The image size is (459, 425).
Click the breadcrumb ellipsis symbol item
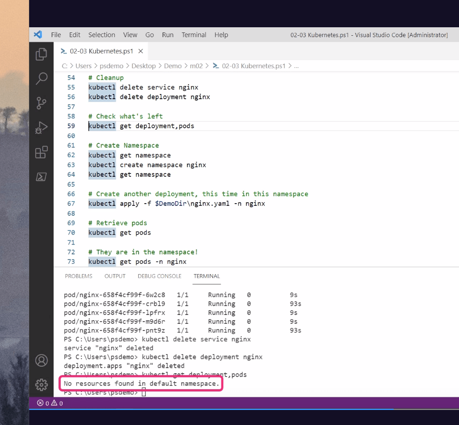[x=296, y=66]
